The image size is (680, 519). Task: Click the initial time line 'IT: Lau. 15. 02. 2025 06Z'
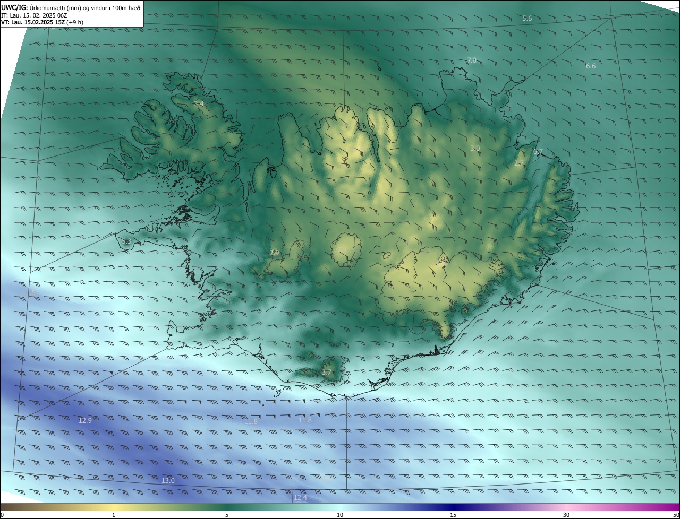point(34,15)
